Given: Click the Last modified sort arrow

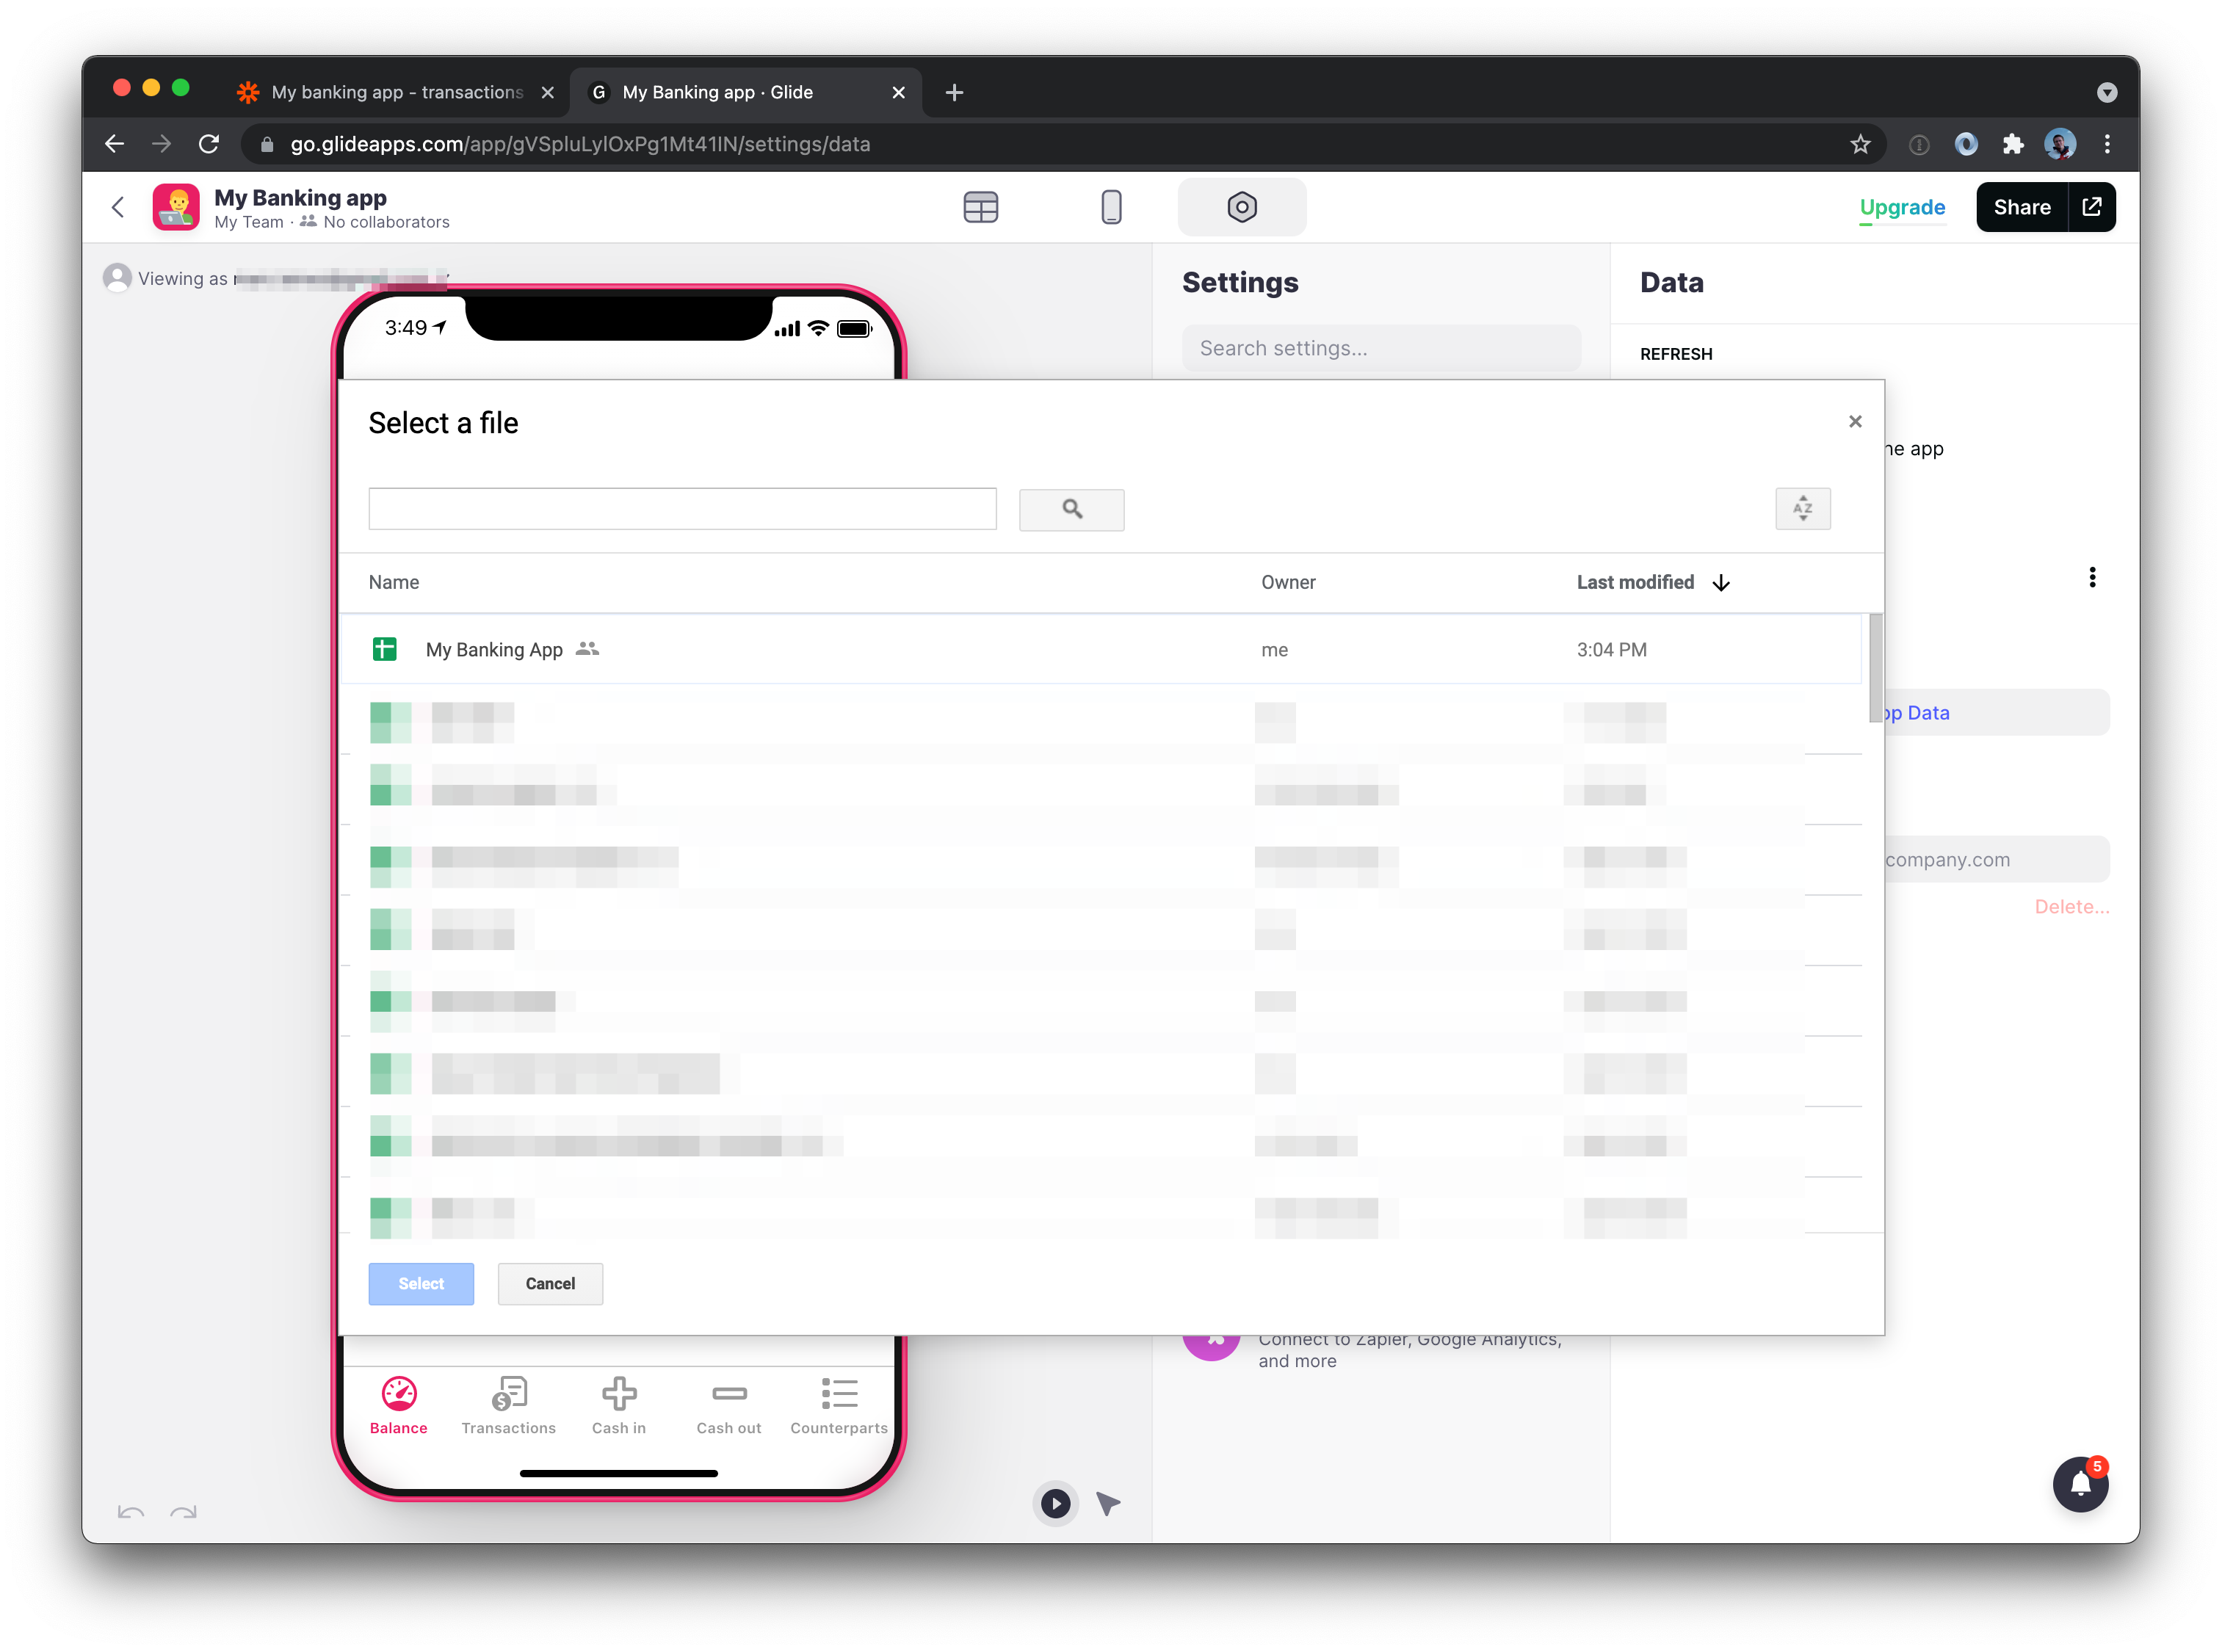Looking at the screenshot, I should 1720,583.
